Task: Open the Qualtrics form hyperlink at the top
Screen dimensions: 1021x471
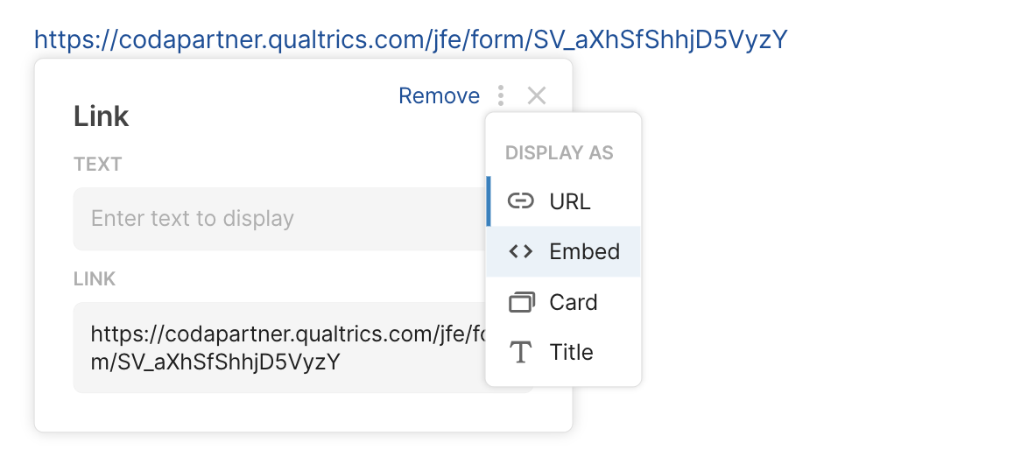Action: (411, 39)
